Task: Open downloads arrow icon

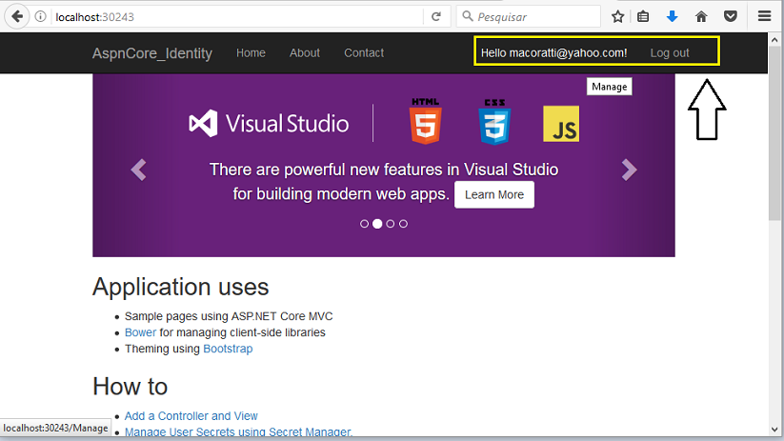Action: [x=672, y=16]
